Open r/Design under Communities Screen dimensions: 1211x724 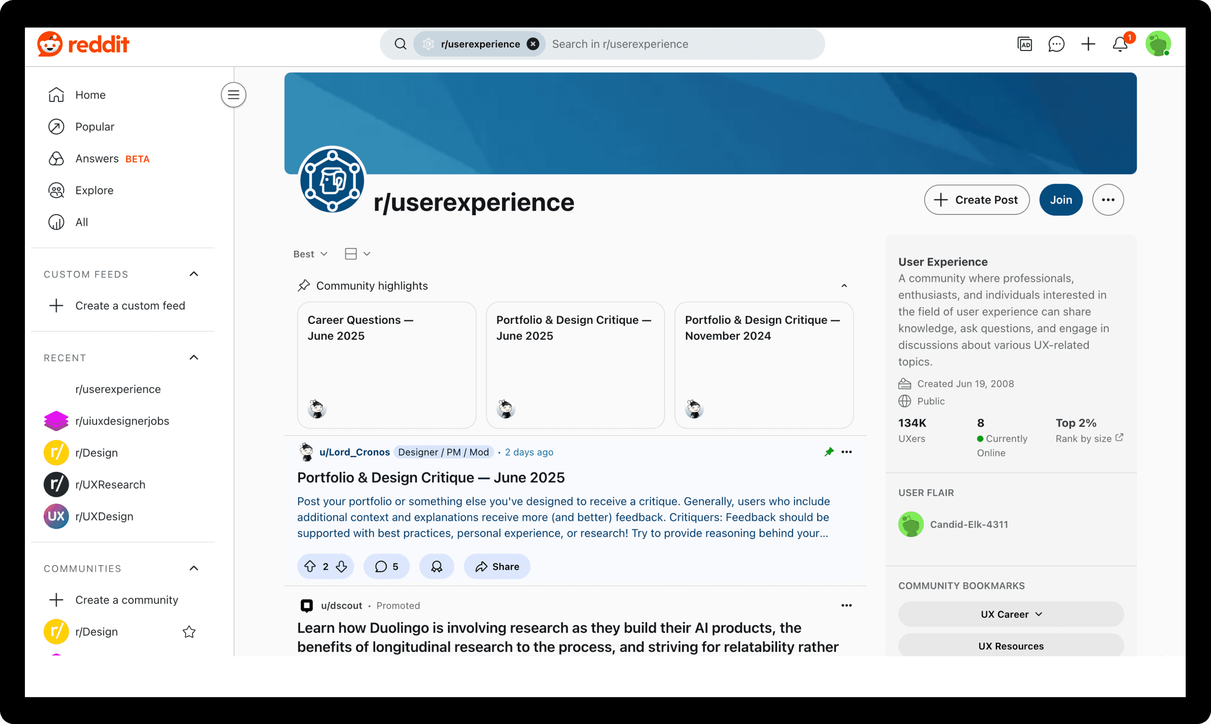point(97,632)
